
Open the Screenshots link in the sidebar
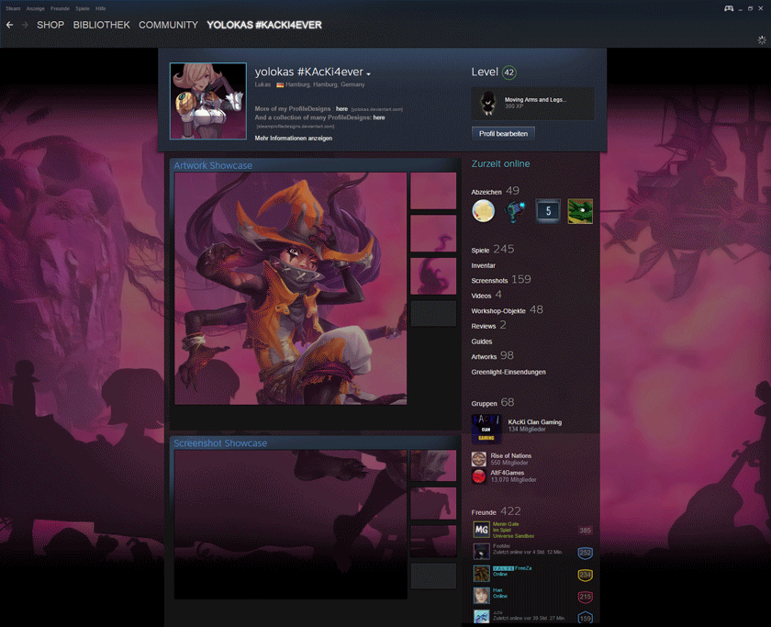(489, 280)
